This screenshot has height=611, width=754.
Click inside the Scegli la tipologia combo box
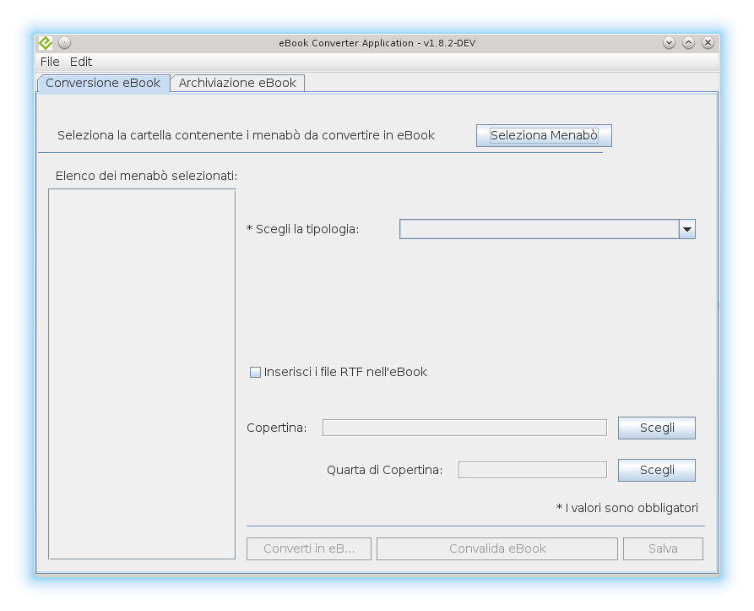tap(539, 229)
